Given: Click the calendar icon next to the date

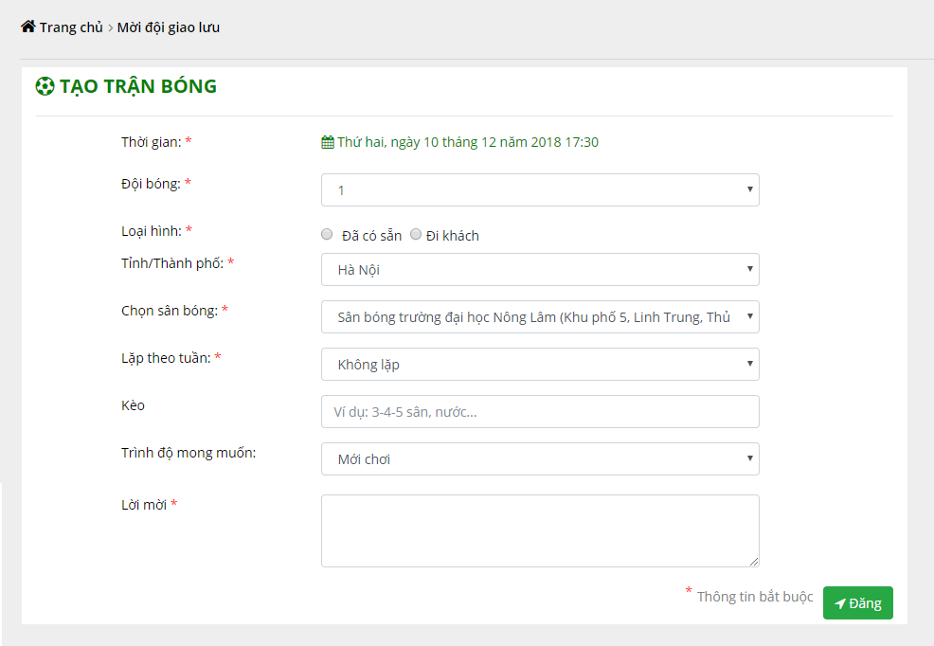Looking at the screenshot, I should 328,142.
